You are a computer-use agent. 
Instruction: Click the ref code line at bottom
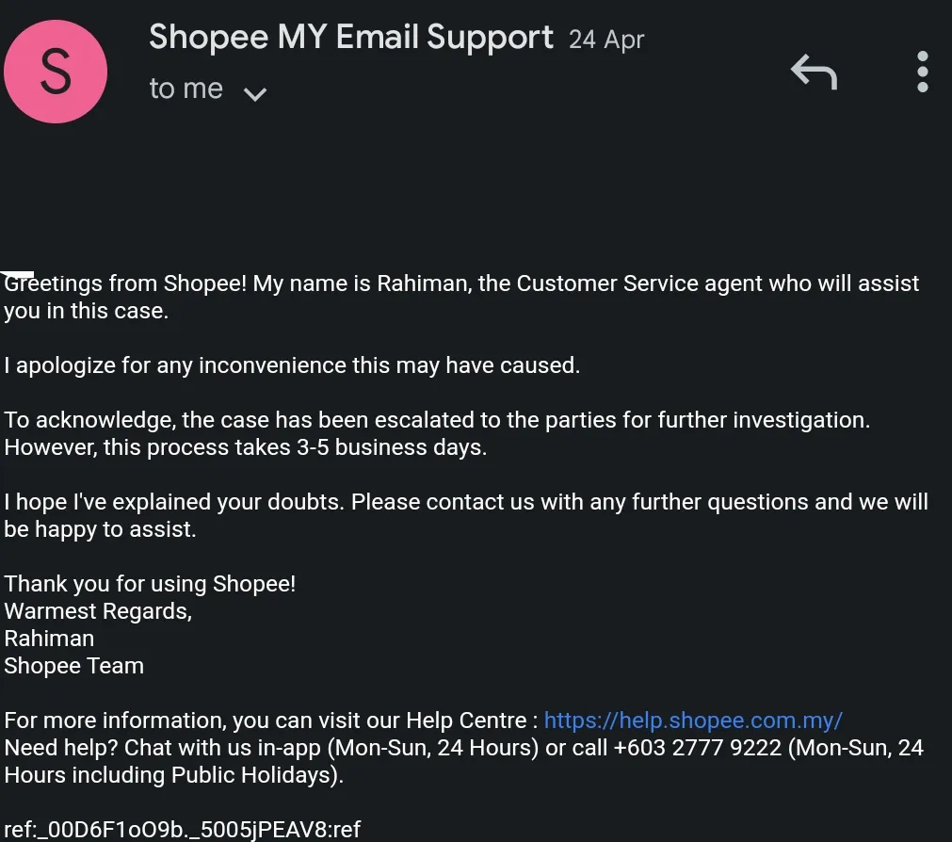point(182,829)
